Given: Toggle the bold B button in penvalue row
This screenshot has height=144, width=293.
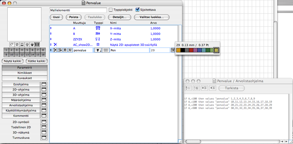Looking at the screenshot, I should click(65, 50).
